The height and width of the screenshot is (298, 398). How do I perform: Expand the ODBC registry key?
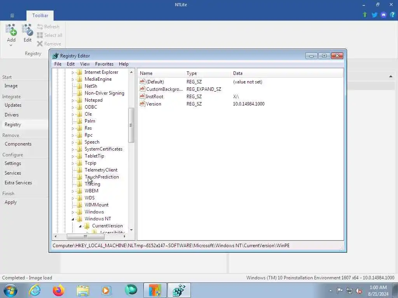coord(73,107)
